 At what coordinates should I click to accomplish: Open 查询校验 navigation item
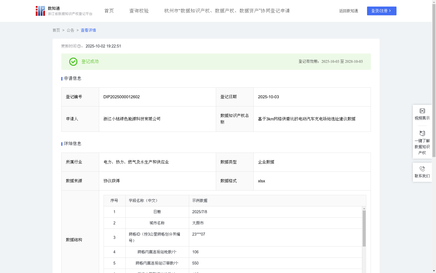click(139, 11)
